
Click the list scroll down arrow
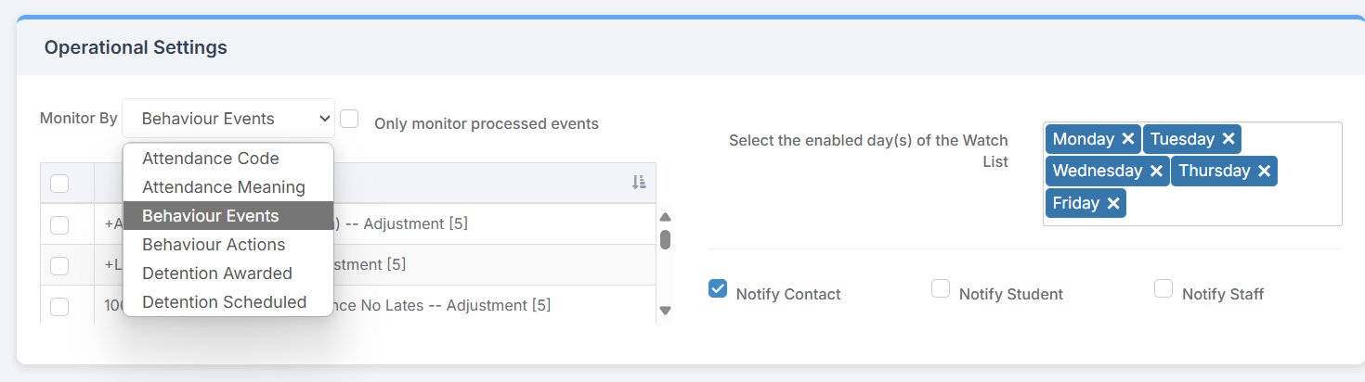(x=665, y=311)
